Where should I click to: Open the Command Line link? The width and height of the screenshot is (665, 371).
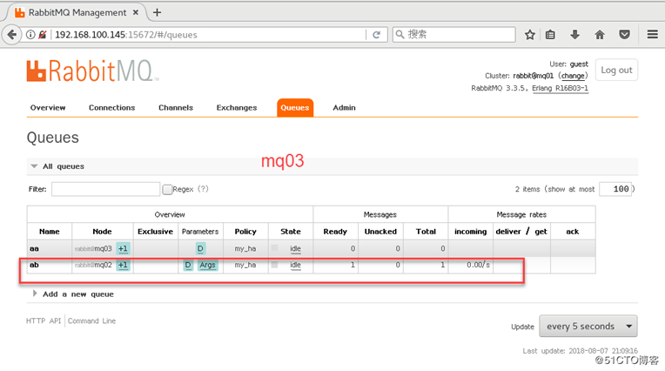[91, 320]
